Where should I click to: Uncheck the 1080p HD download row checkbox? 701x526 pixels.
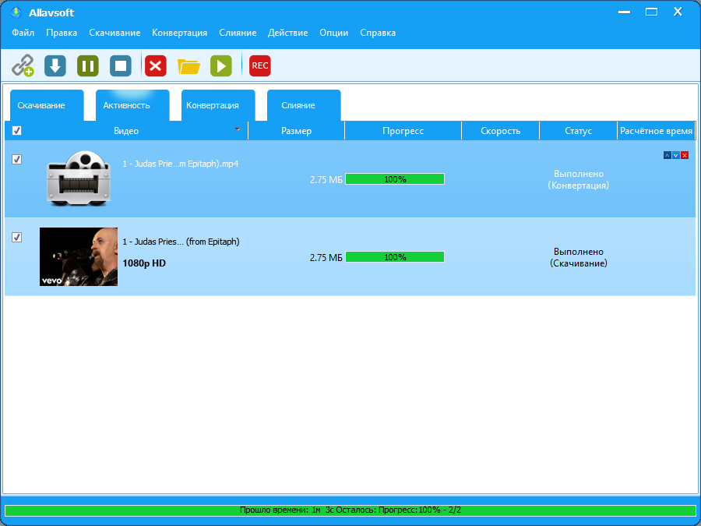[x=16, y=237]
